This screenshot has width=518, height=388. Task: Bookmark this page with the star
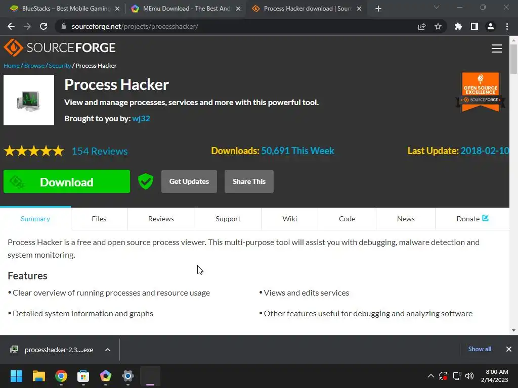pyautogui.click(x=438, y=26)
